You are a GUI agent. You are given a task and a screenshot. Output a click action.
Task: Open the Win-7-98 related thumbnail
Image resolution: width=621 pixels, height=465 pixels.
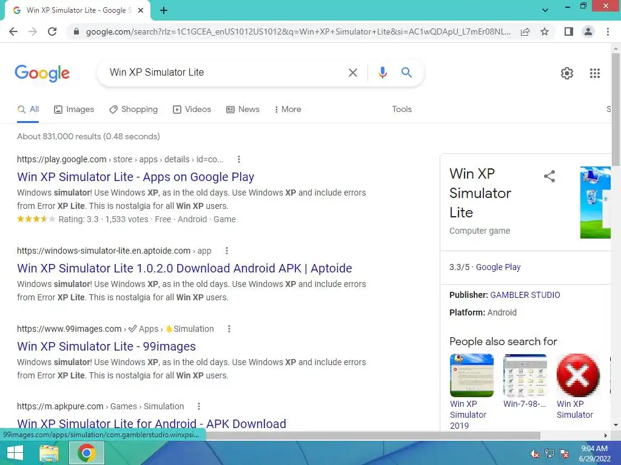525,375
